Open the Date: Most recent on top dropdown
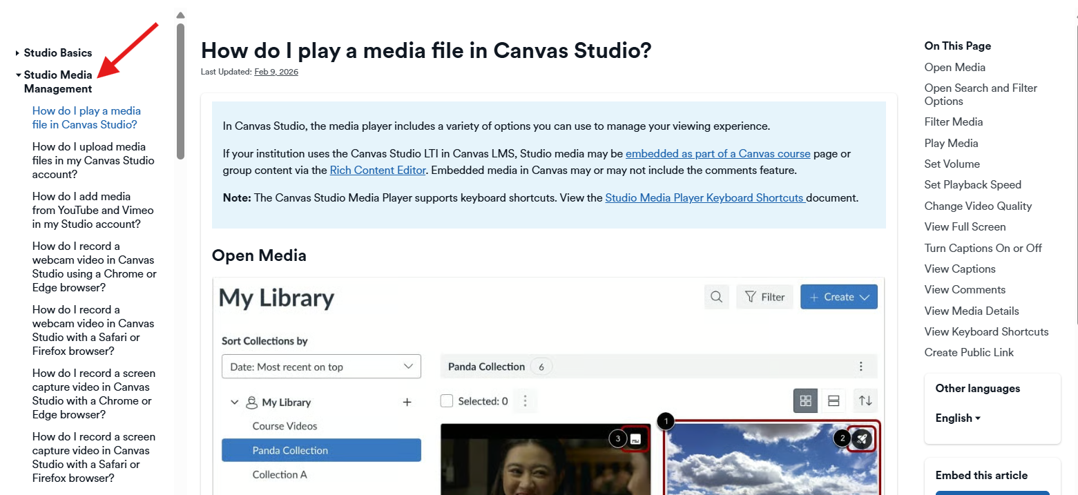This screenshot has height=495, width=1078. pos(321,367)
